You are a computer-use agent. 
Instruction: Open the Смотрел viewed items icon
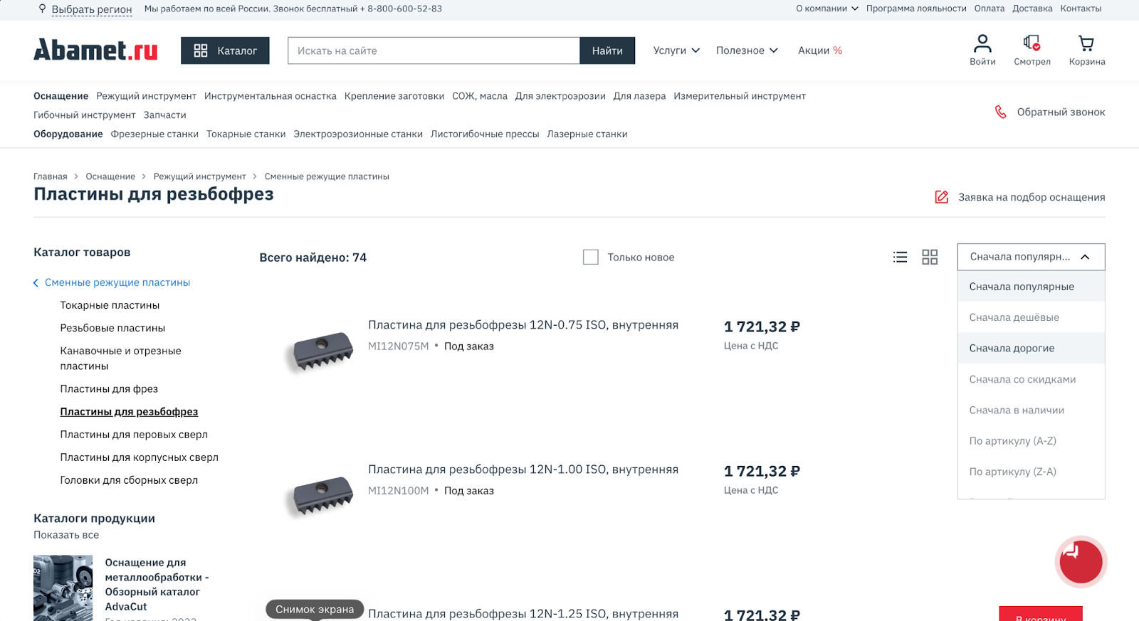[1032, 44]
